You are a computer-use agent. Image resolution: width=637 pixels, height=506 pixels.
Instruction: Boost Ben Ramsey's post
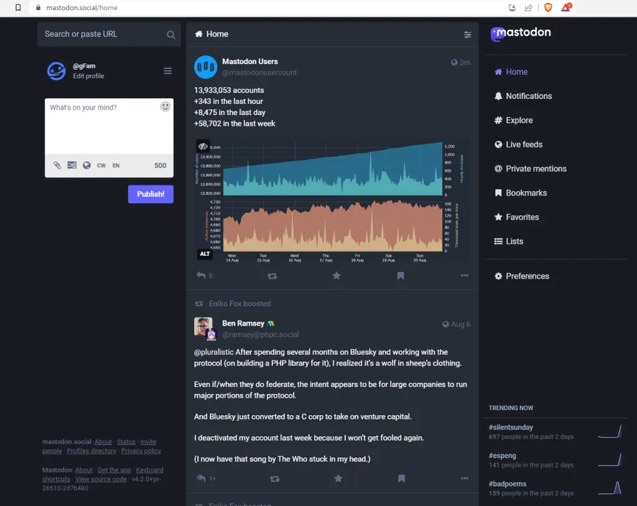coord(274,479)
